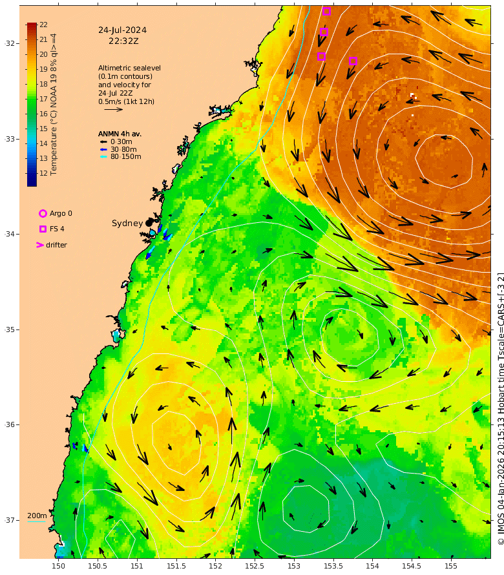Click the colorbar value 22 label
The width and height of the screenshot is (504, 575).
pos(44,25)
